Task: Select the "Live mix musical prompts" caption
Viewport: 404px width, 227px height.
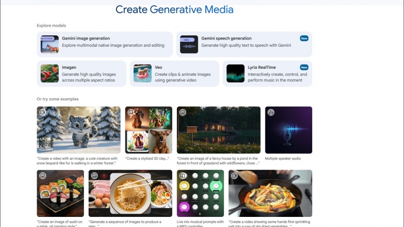Action: pyautogui.click(x=200, y=222)
